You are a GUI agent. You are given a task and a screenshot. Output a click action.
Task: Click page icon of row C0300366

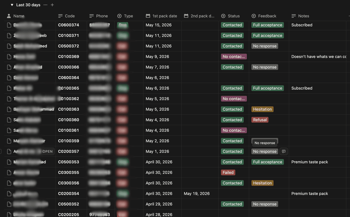click(9, 67)
